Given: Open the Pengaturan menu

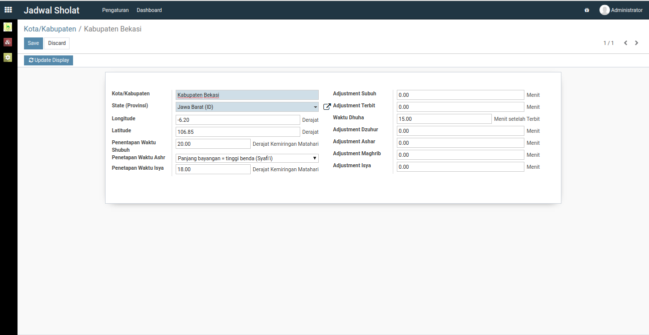Looking at the screenshot, I should [x=115, y=10].
